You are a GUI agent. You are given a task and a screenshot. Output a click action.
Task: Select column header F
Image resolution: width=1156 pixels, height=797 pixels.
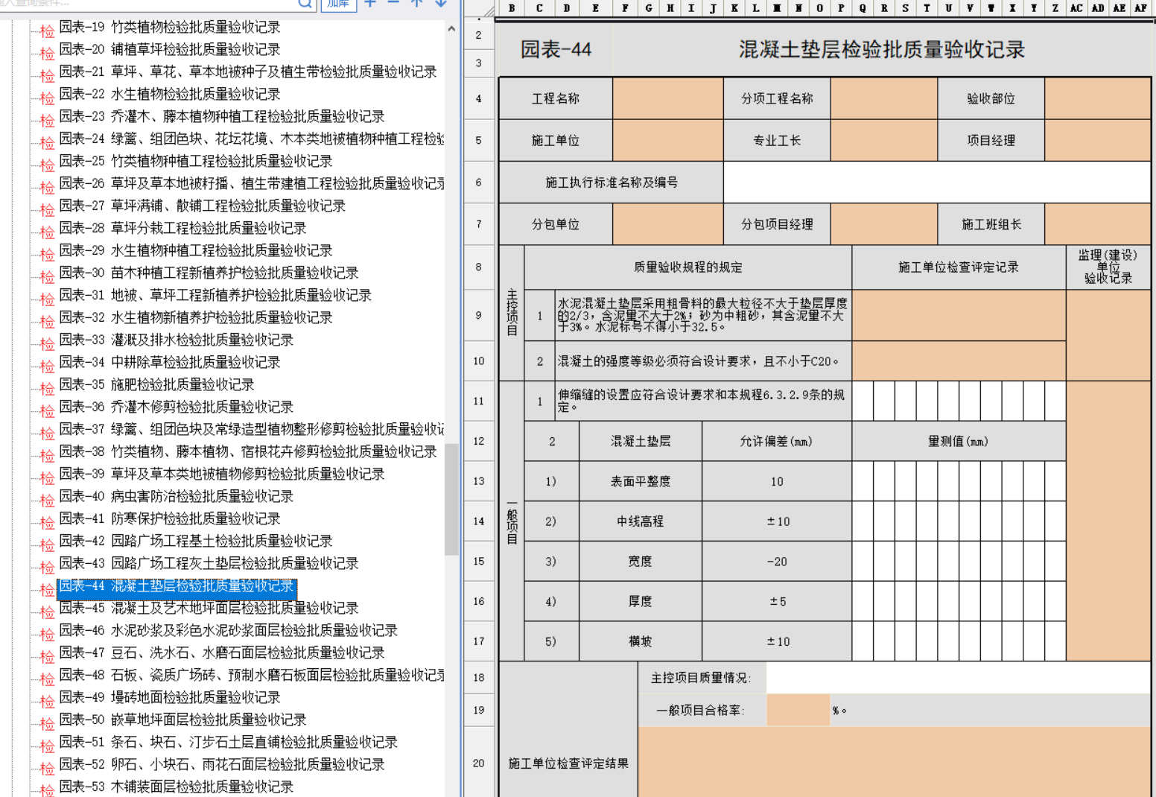click(624, 8)
